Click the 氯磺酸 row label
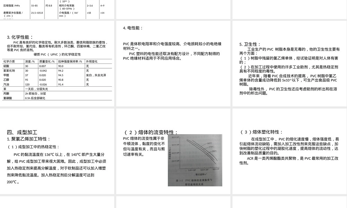Image resolution: width=347 pixels, height=208 pixels. pos(8,98)
